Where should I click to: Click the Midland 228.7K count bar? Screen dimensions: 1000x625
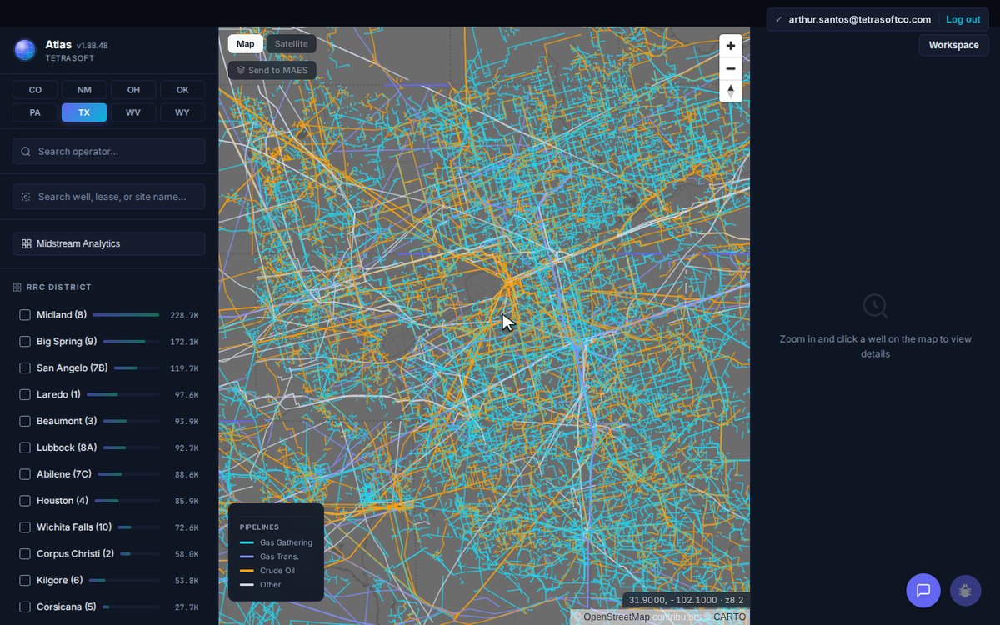click(x=126, y=315)
